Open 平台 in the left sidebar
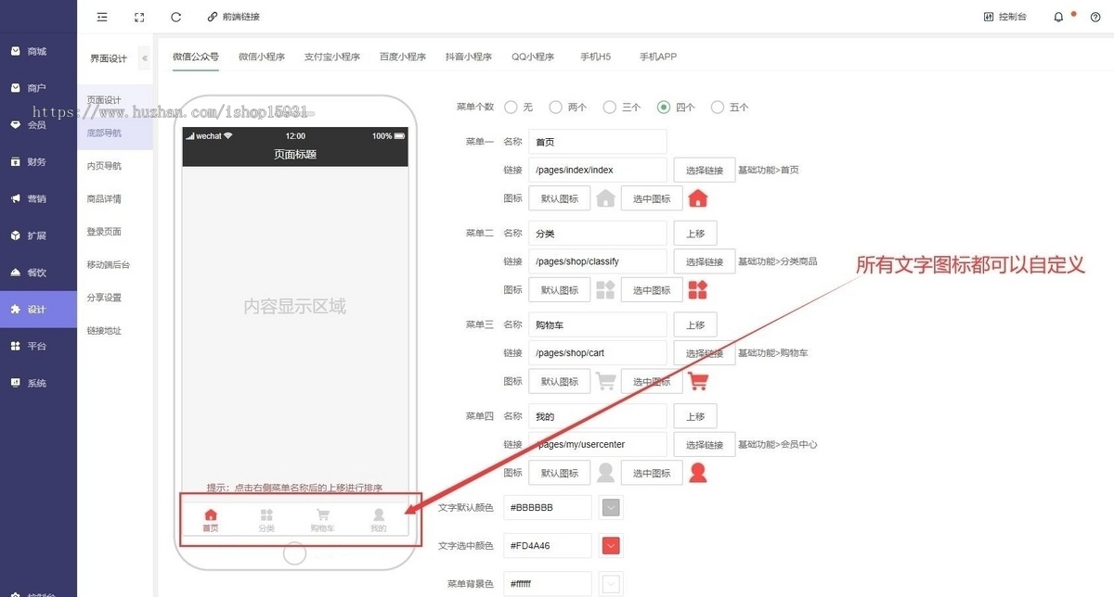The height and width of the screenshot is (597, 1114). 38,346
